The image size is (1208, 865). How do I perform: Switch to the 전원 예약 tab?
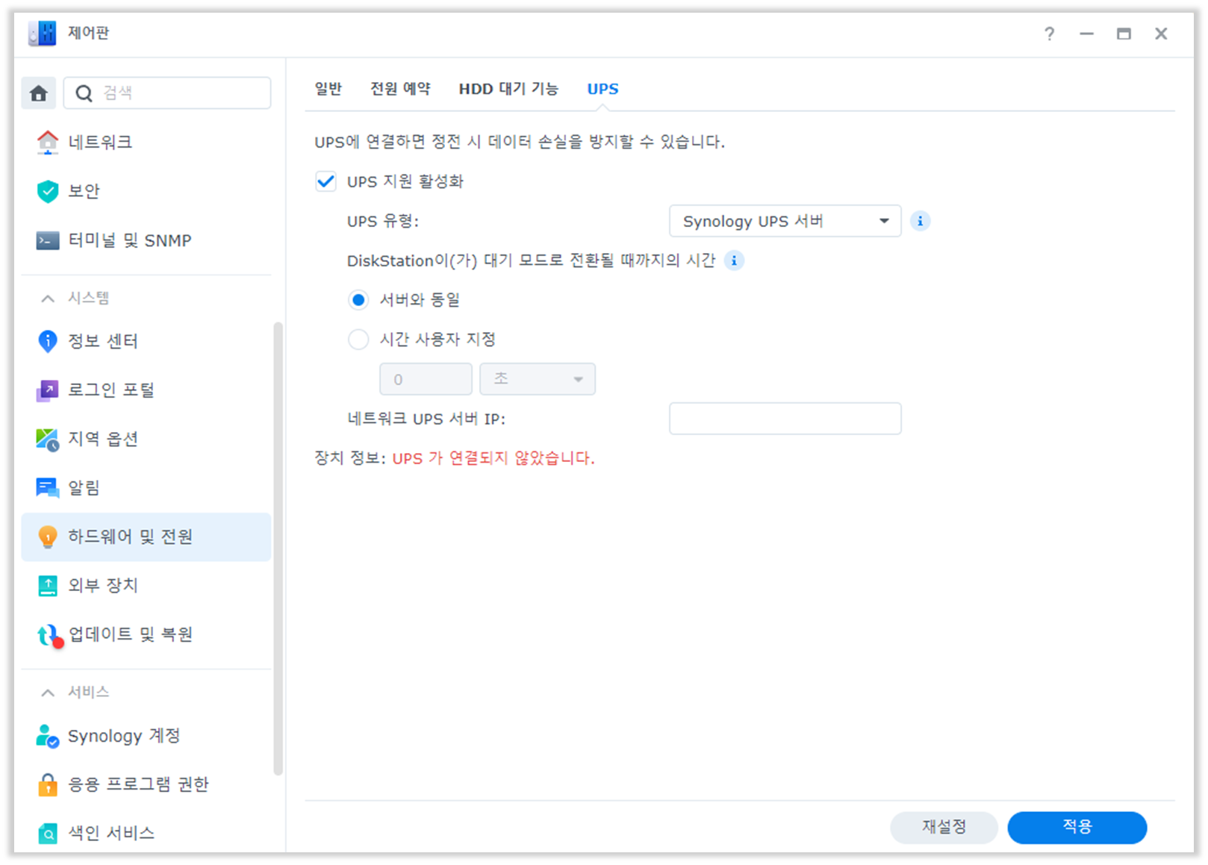401,89
